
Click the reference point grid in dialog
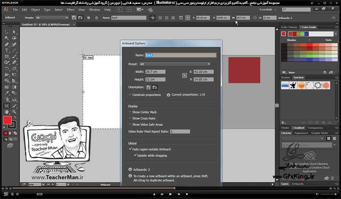tap(185, 75)
